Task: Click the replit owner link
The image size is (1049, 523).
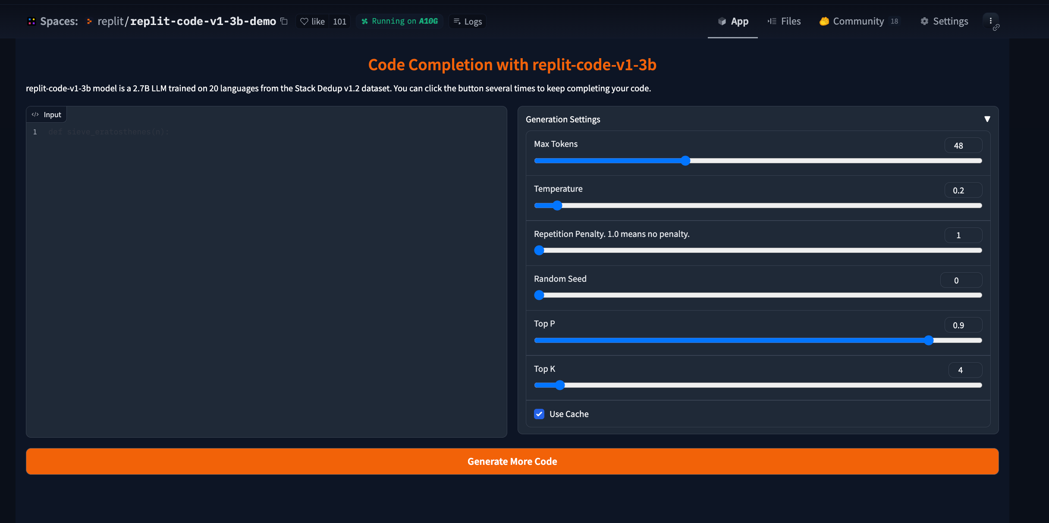Action: pyautogui.click(x=110, y=21)
